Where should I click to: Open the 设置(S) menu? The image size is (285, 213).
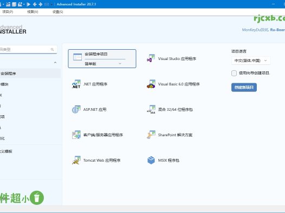[x=57, y=12]
